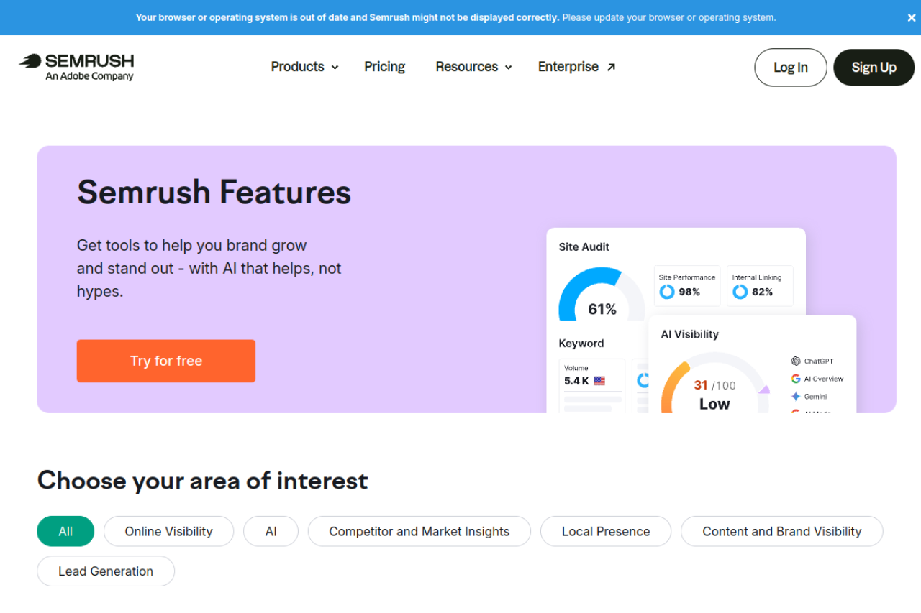Filter by Content and Brand Visibility
The width and height of the screenshot is (921, 613).
[782, 531]
